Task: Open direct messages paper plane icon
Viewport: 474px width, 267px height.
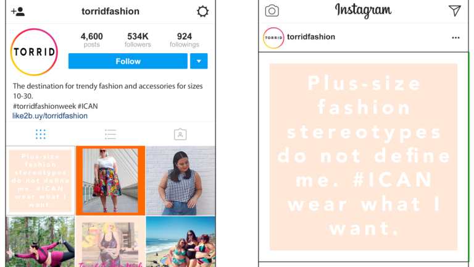Action: (x=454, y=11)
